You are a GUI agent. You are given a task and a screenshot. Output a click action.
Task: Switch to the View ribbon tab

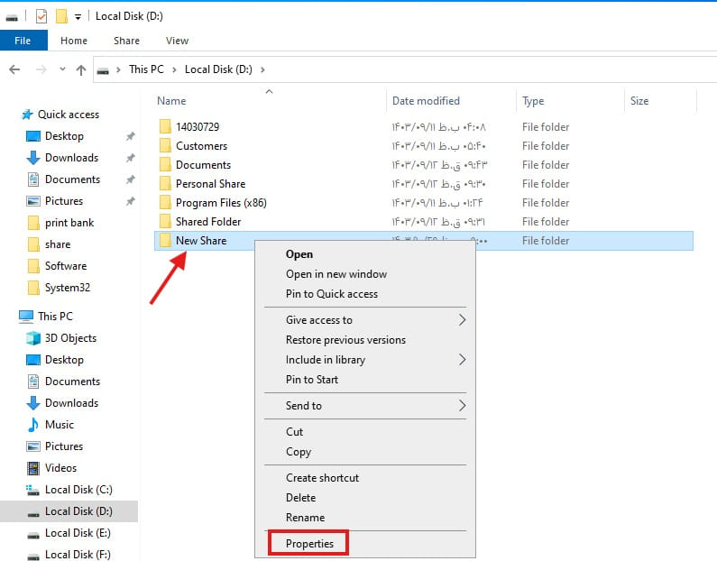[x=177, y=41]
